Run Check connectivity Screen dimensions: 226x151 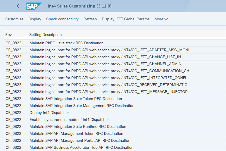coord(62,19)
